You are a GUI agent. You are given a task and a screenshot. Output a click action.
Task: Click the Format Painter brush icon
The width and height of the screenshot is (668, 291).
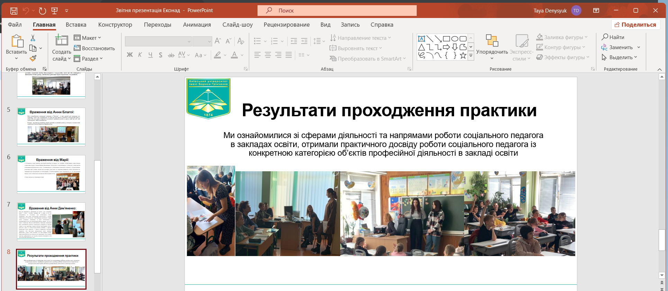coord(33,58)
